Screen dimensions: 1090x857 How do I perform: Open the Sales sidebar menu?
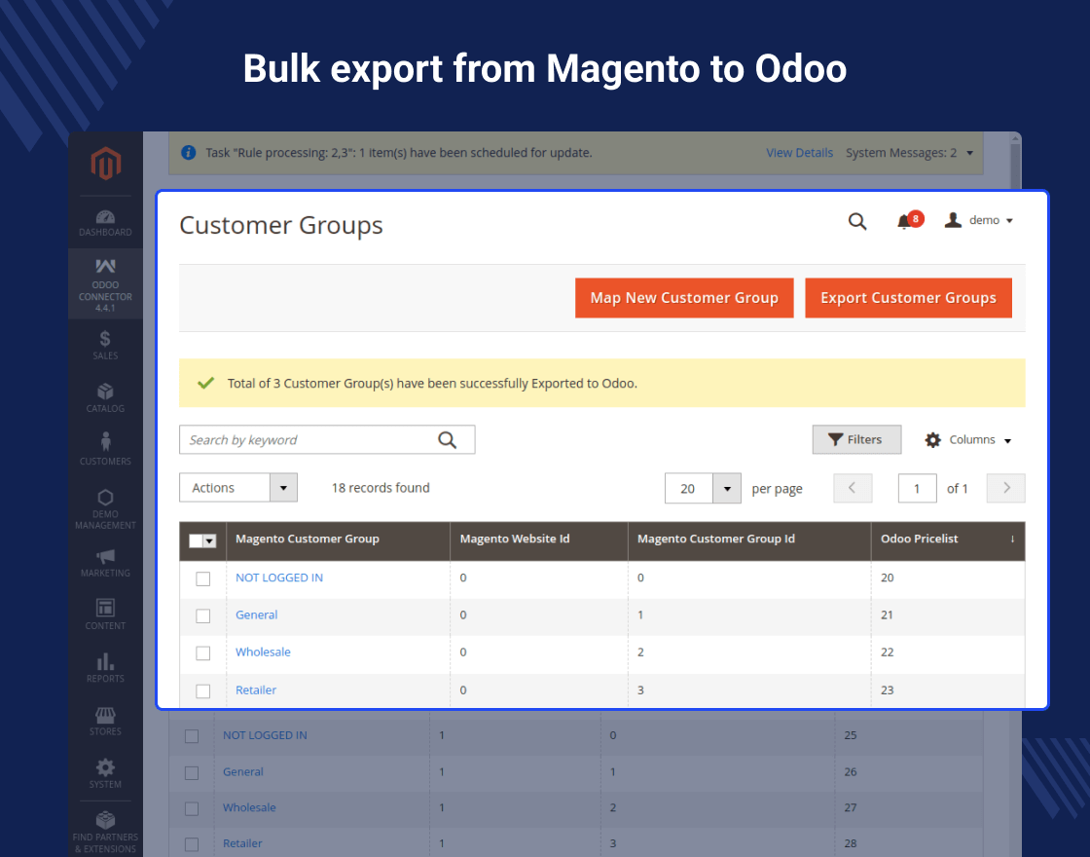pos(105,345)
